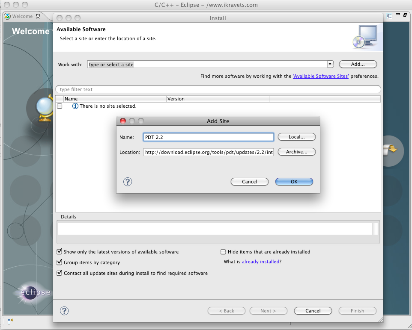Open 'Available Software Sites' preferences link
This screenshot has height=330, width=412.
pos(321,76)
